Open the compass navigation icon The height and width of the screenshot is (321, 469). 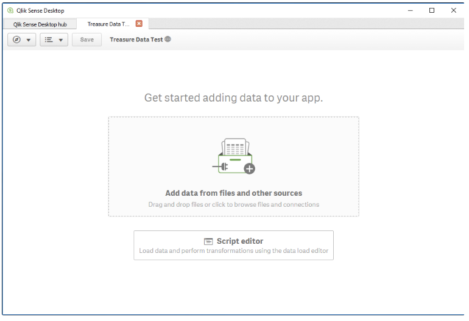(16, 40)
